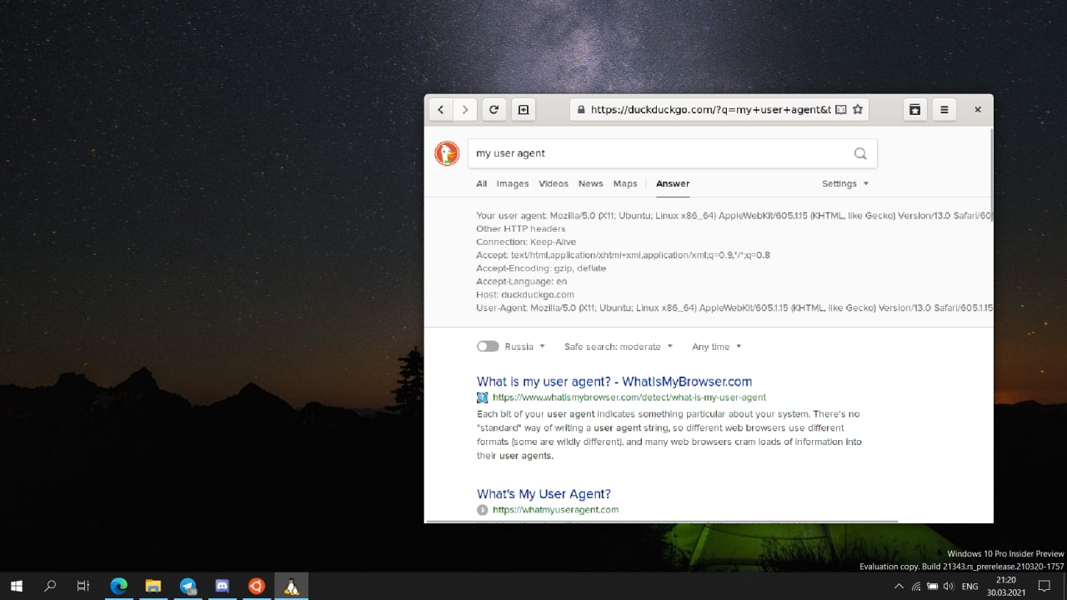Open Ubuntu from taskbar
The height and width of the screenshot is (600, 1067).
click(x=256, y=586)
